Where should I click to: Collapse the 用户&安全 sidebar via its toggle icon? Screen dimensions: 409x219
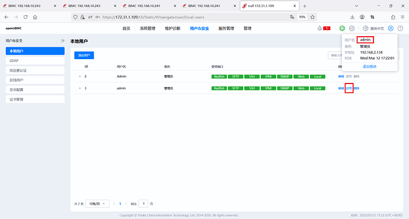click(62, 41)
